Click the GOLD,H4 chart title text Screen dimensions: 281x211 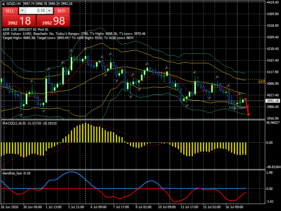tap(14, 4)
